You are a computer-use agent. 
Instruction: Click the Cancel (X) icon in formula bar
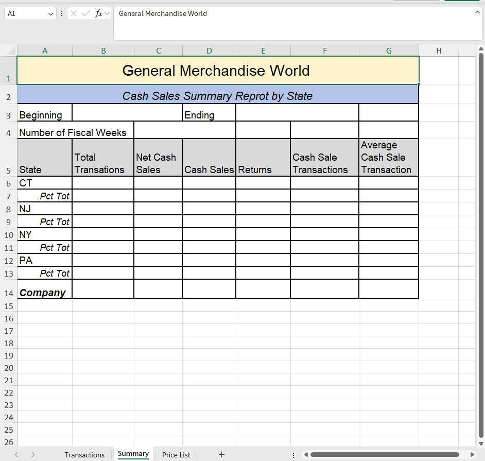[x=75, y=13]
